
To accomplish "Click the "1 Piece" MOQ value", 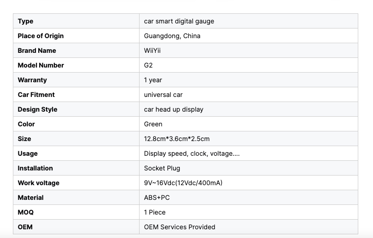I will (x=155, y=212).
